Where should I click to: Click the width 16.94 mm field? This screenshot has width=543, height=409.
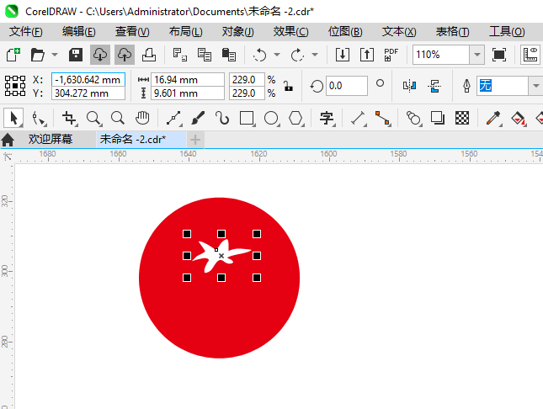point(188,80)
